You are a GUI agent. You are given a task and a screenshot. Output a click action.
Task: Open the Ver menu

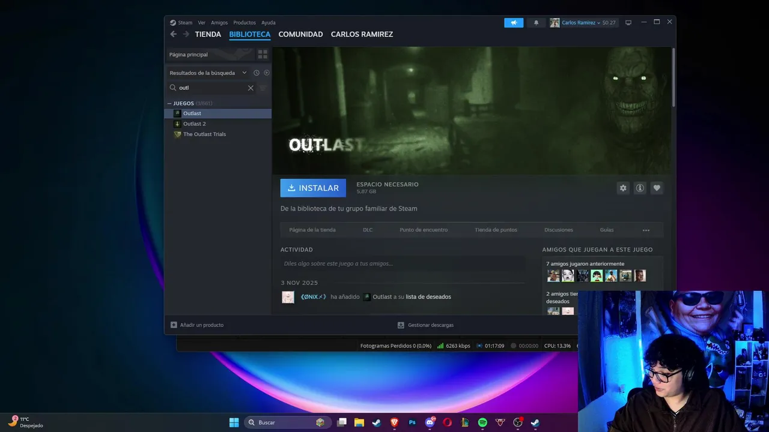click(202, 23)
